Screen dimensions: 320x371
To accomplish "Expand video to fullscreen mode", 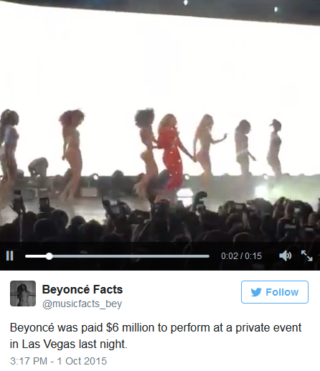I will point(307,255).
